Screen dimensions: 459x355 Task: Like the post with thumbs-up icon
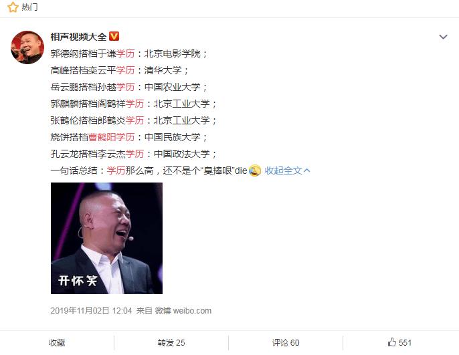point(399,342)
